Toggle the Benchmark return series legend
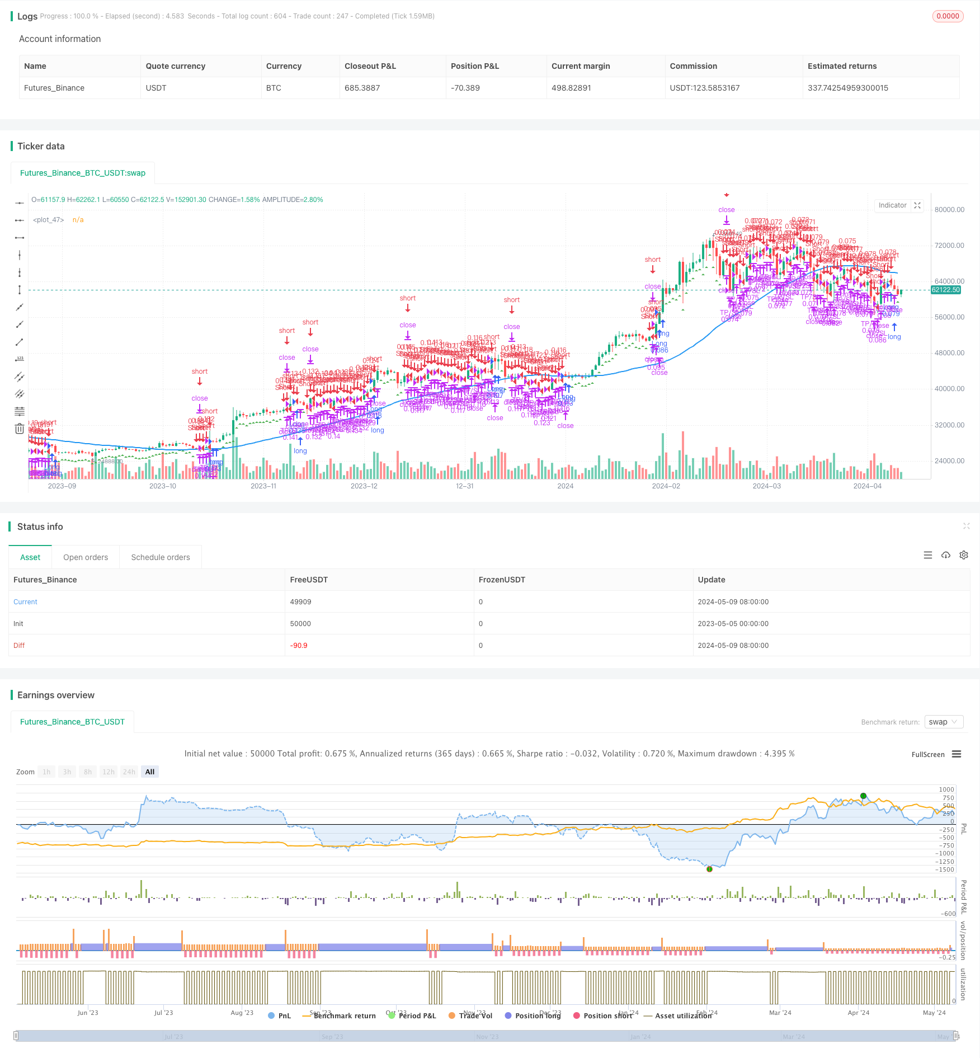980x1058 pixels. 339,1015
